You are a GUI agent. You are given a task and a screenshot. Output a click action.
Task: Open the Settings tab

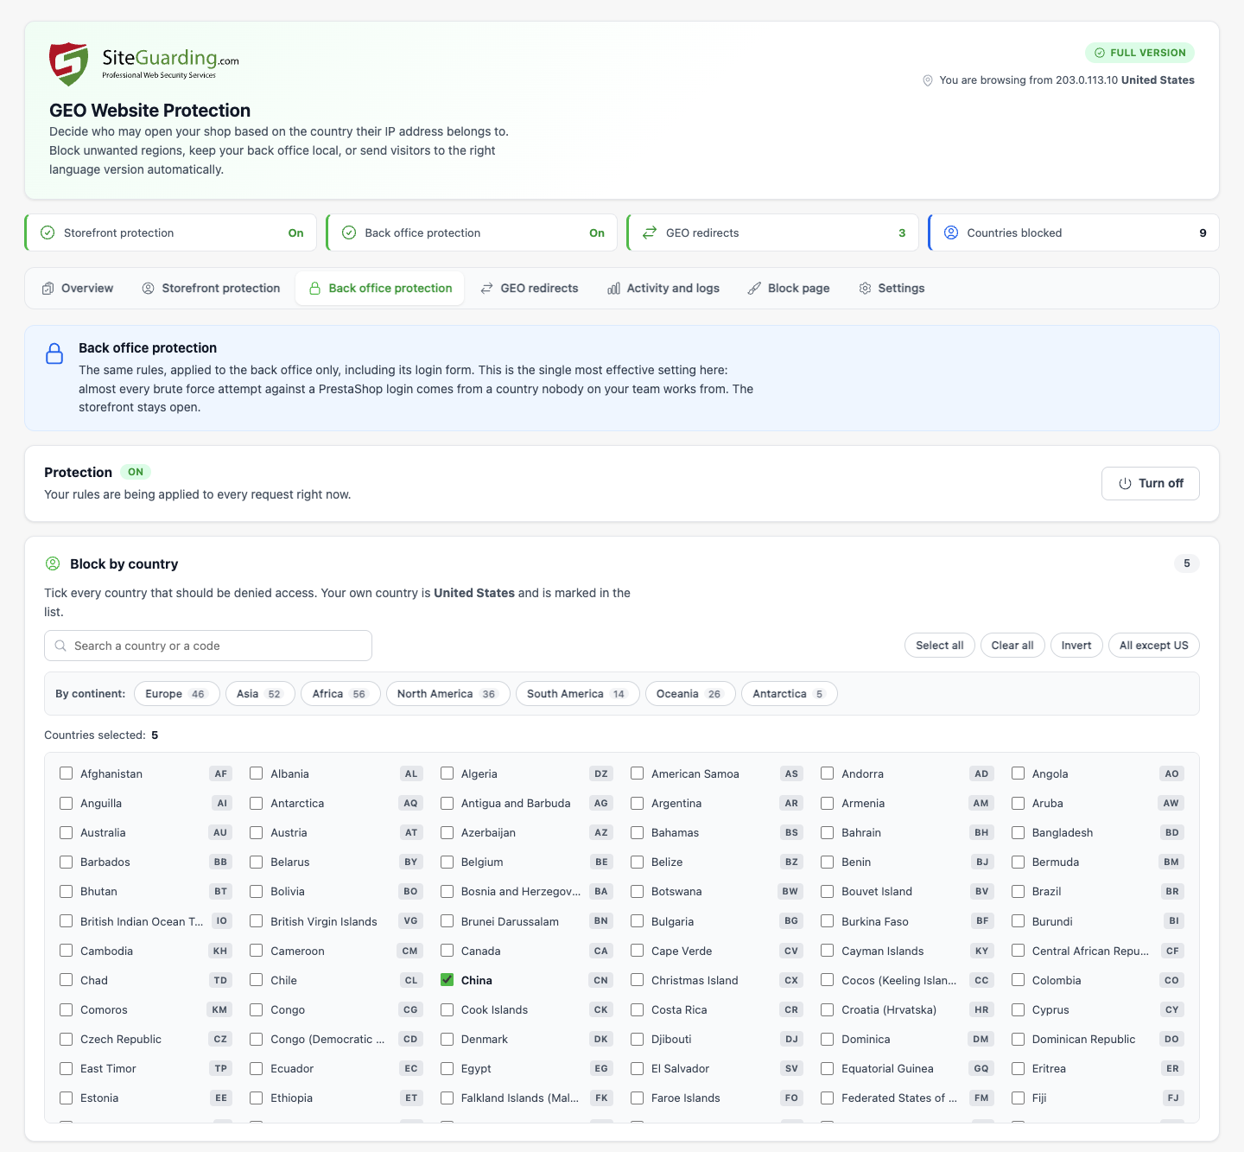[892, 288]
